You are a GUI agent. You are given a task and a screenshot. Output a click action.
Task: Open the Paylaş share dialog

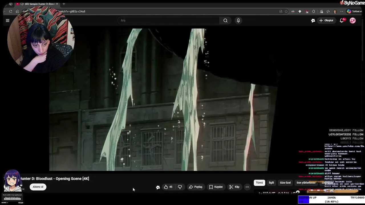point(196,187)
